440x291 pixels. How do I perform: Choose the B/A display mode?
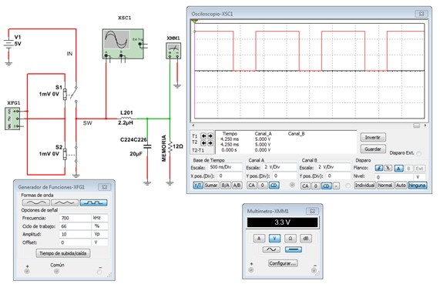(x=225, y=186)
